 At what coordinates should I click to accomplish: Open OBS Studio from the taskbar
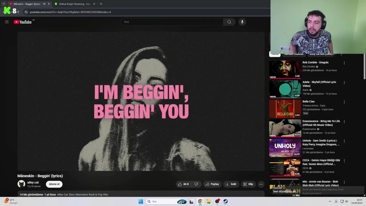click(217, 201)
